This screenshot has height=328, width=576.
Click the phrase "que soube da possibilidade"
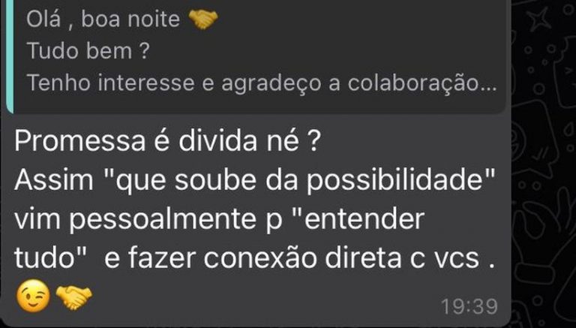click(304, 182)
